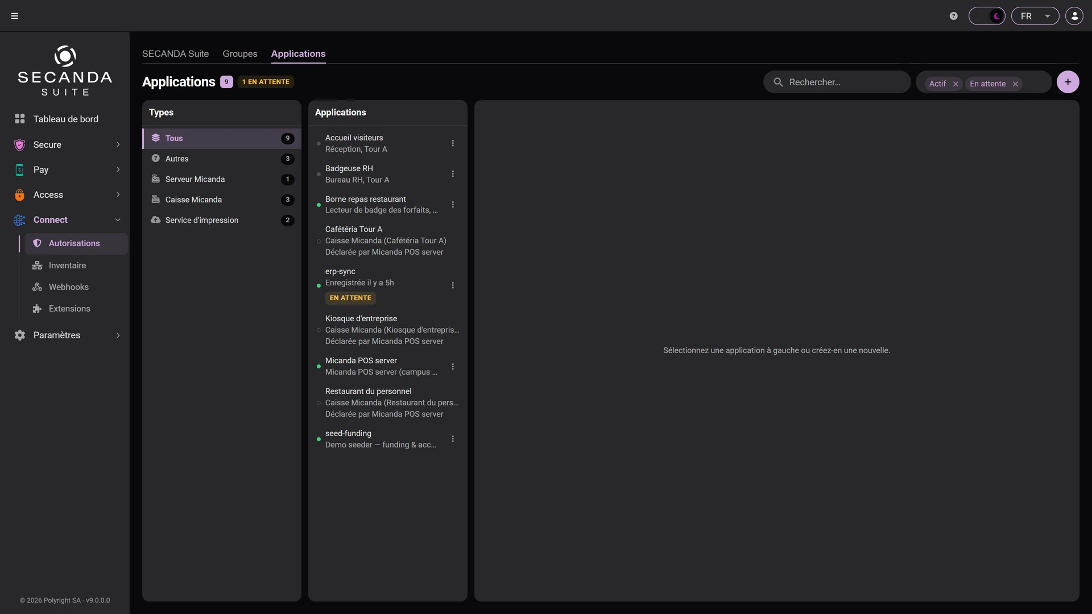Remove the Actif filter chip

click(955, 84)
